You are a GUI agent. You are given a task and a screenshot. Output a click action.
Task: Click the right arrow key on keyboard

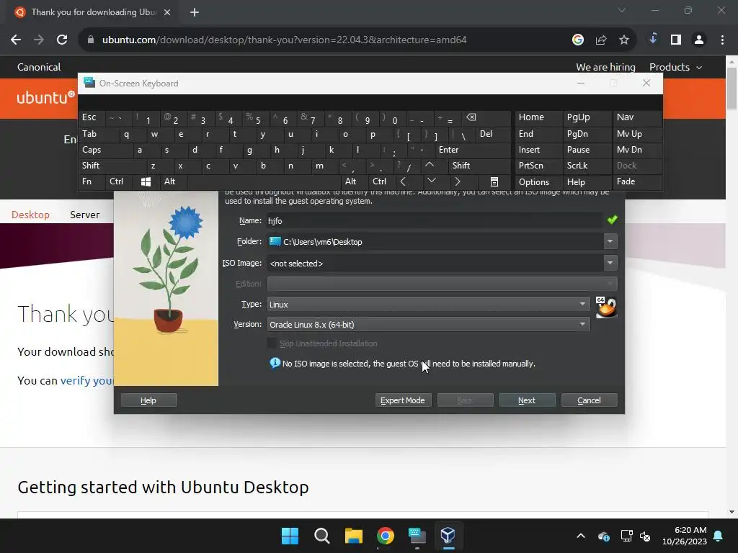[458, 181]
